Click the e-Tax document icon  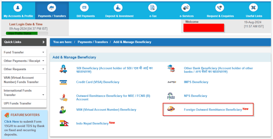point(152,8)
